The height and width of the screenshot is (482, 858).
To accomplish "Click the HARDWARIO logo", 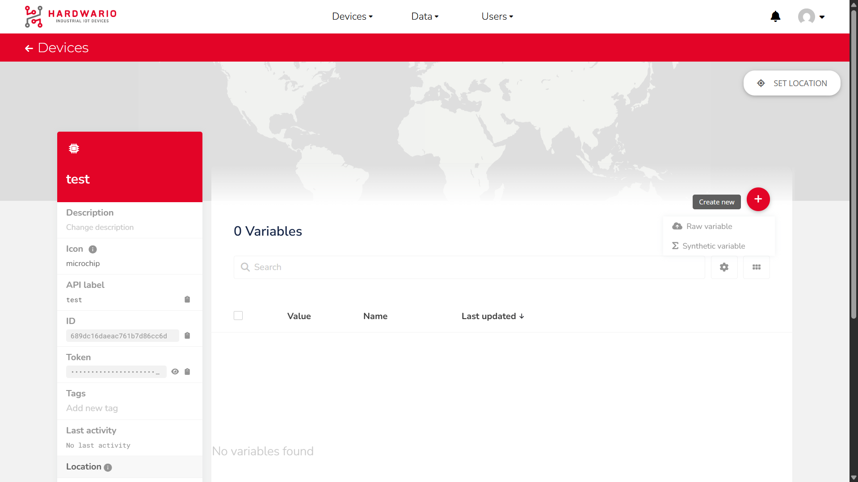I will click(71, 17).
